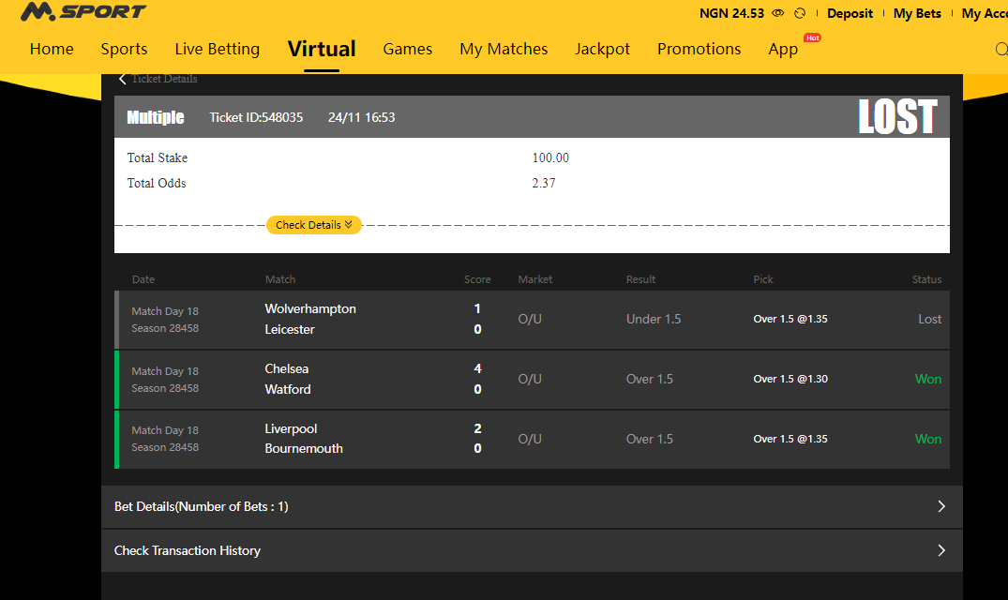Viewport: 1008px width, 600px height.
Task: View the Promotions page
Action: click(x=699, y=49)
